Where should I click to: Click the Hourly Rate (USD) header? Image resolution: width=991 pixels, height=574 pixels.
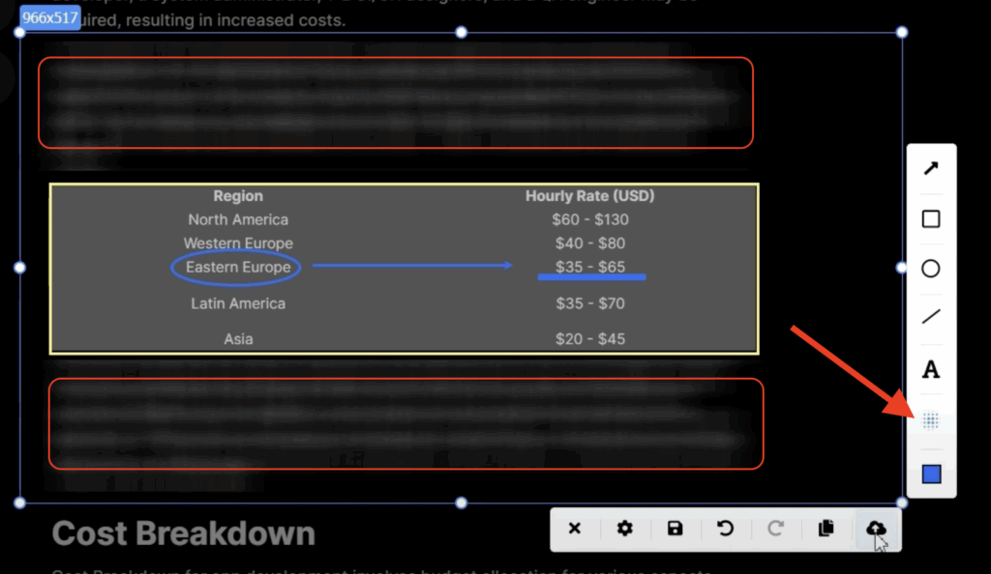point(589,196)
